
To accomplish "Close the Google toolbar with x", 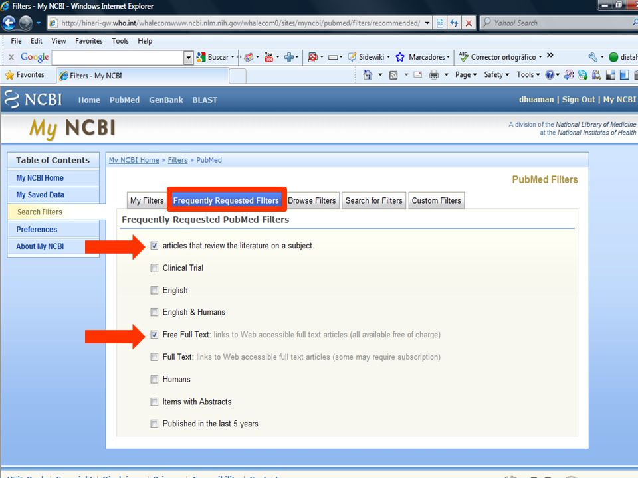I will pos(11,57).
